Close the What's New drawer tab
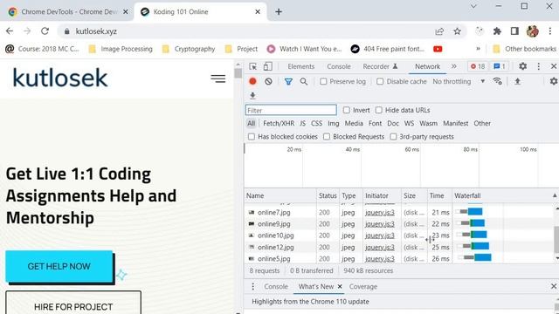The height and width of the screenshot is (314, 559). [340, 286]
